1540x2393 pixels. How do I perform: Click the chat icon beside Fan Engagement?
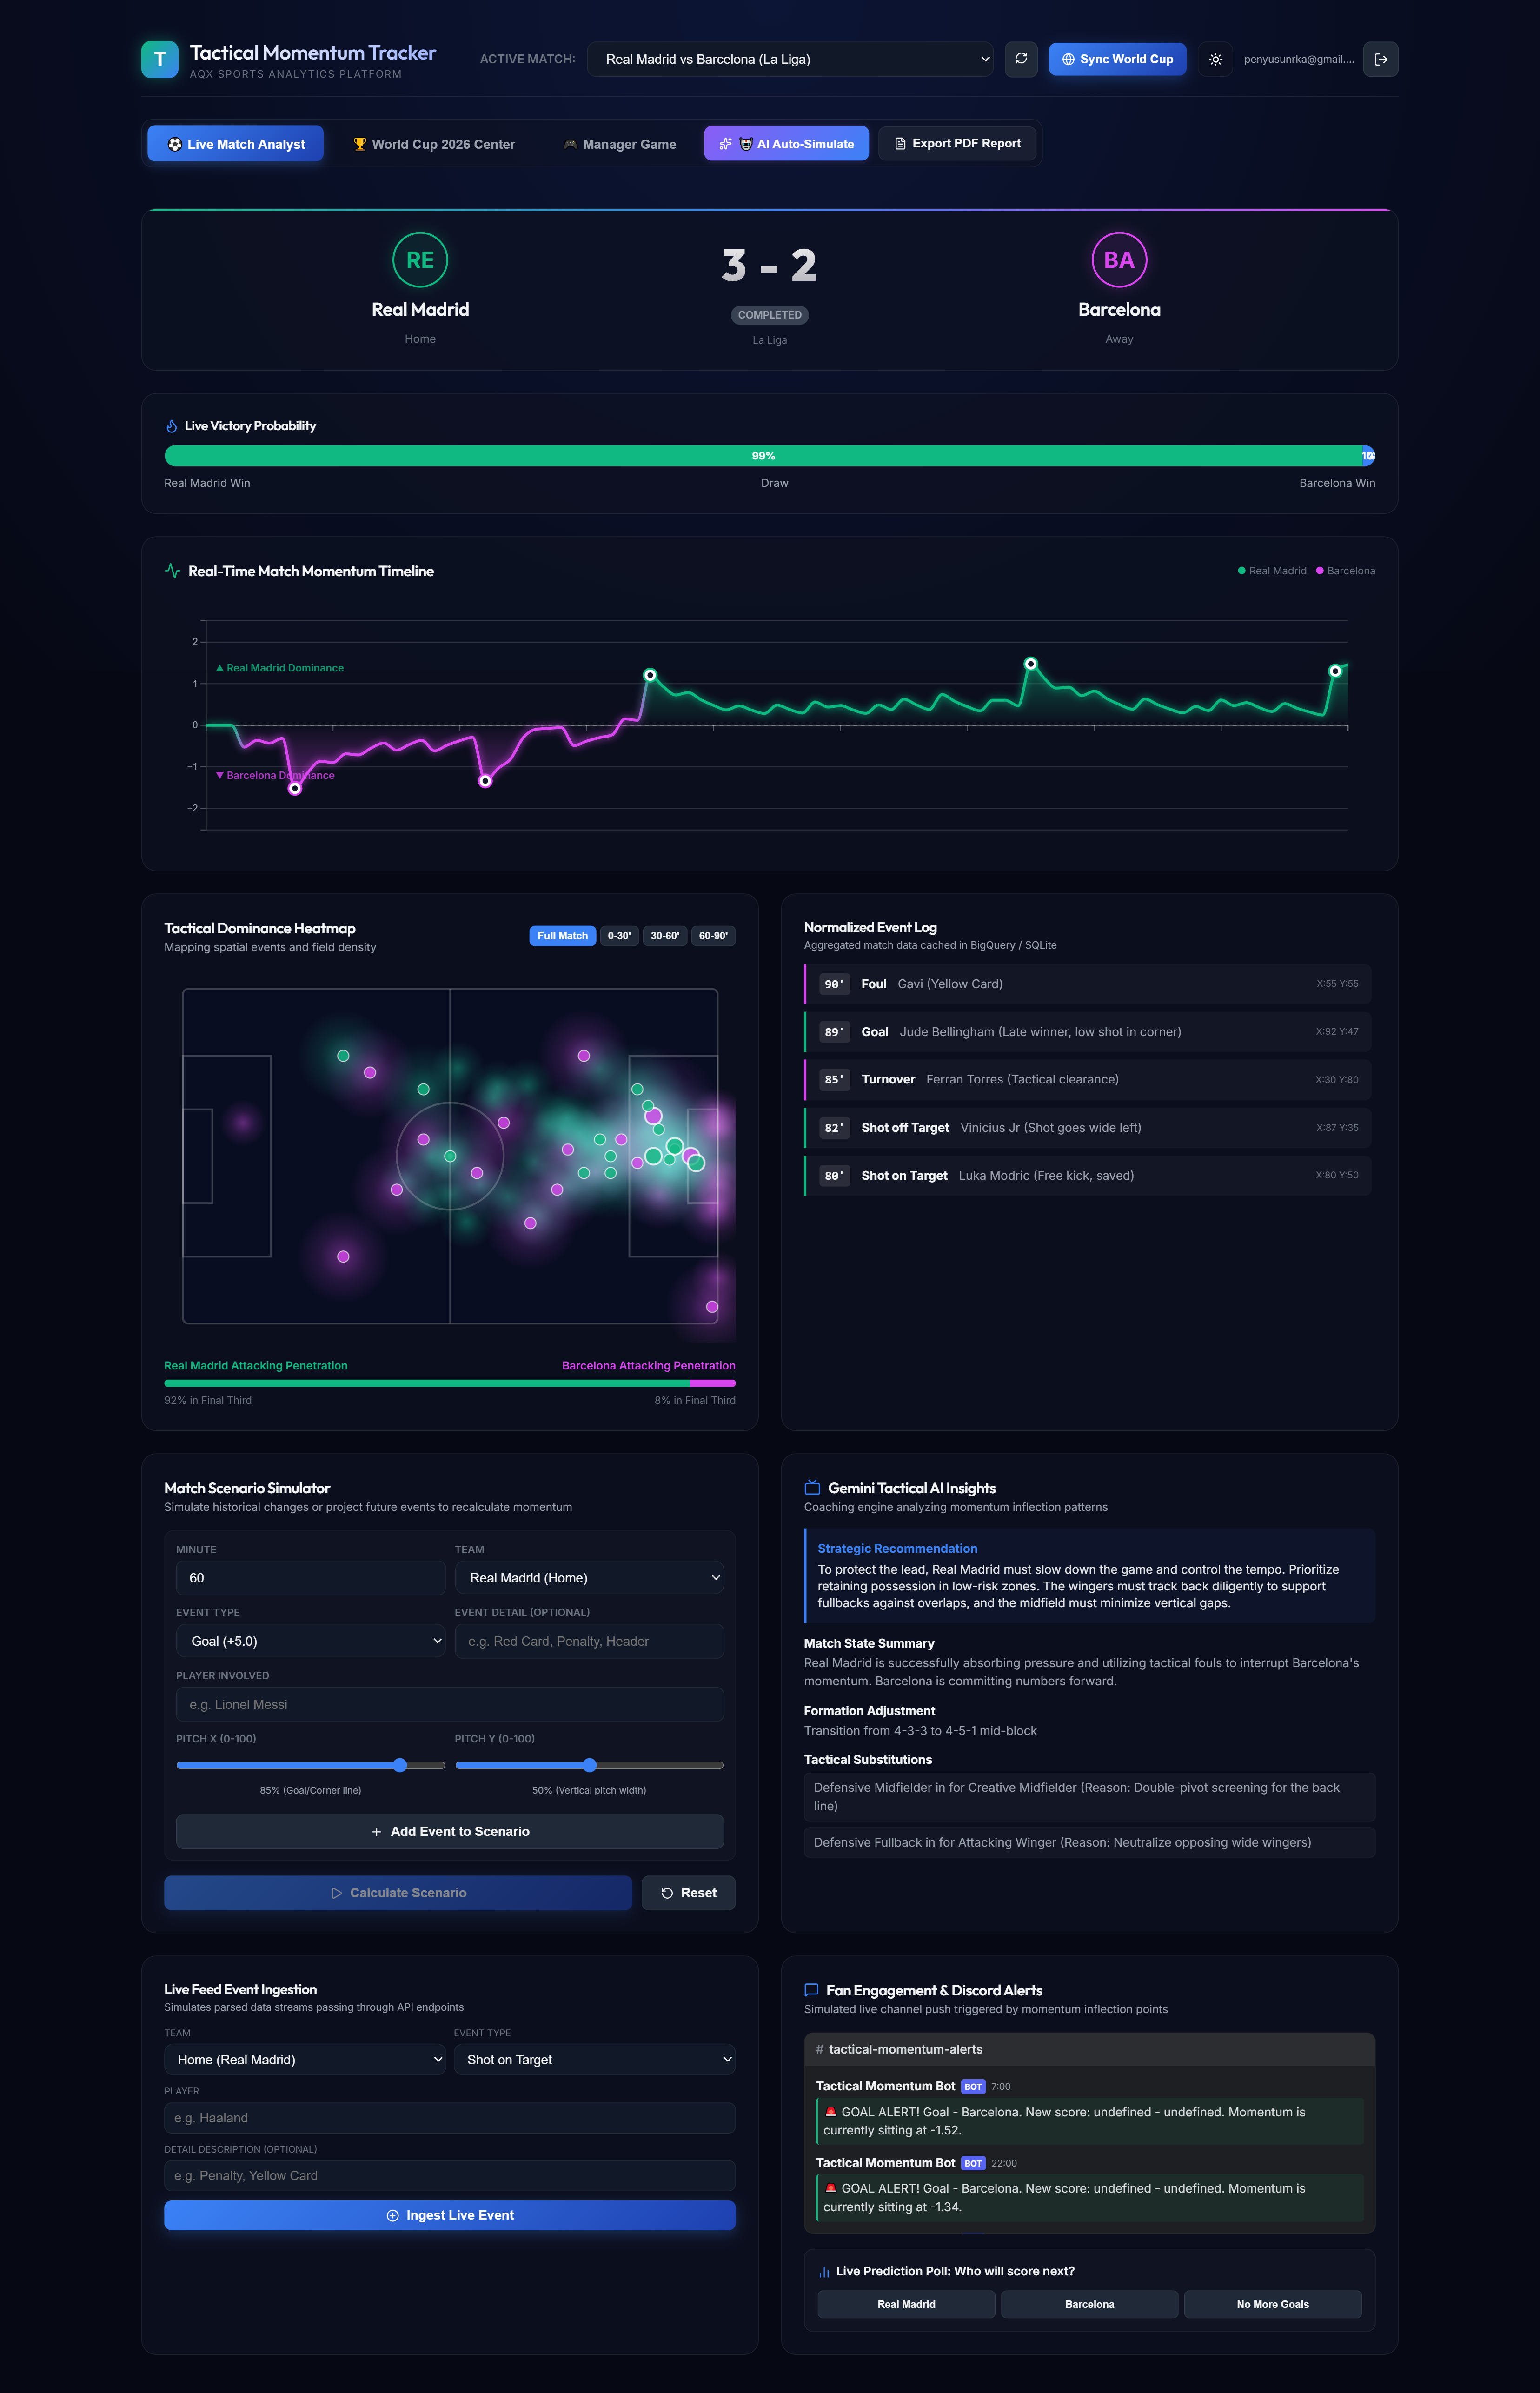click(812, 1990)
